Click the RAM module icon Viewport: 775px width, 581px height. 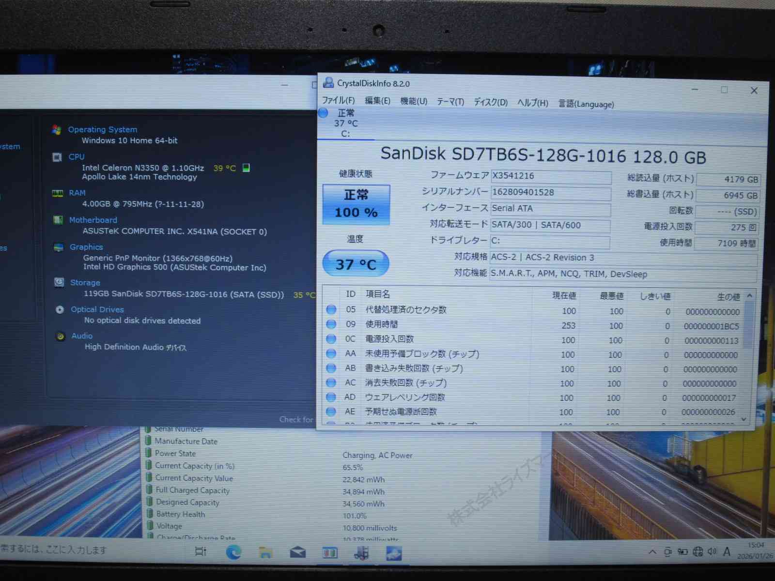coord(58,193)
